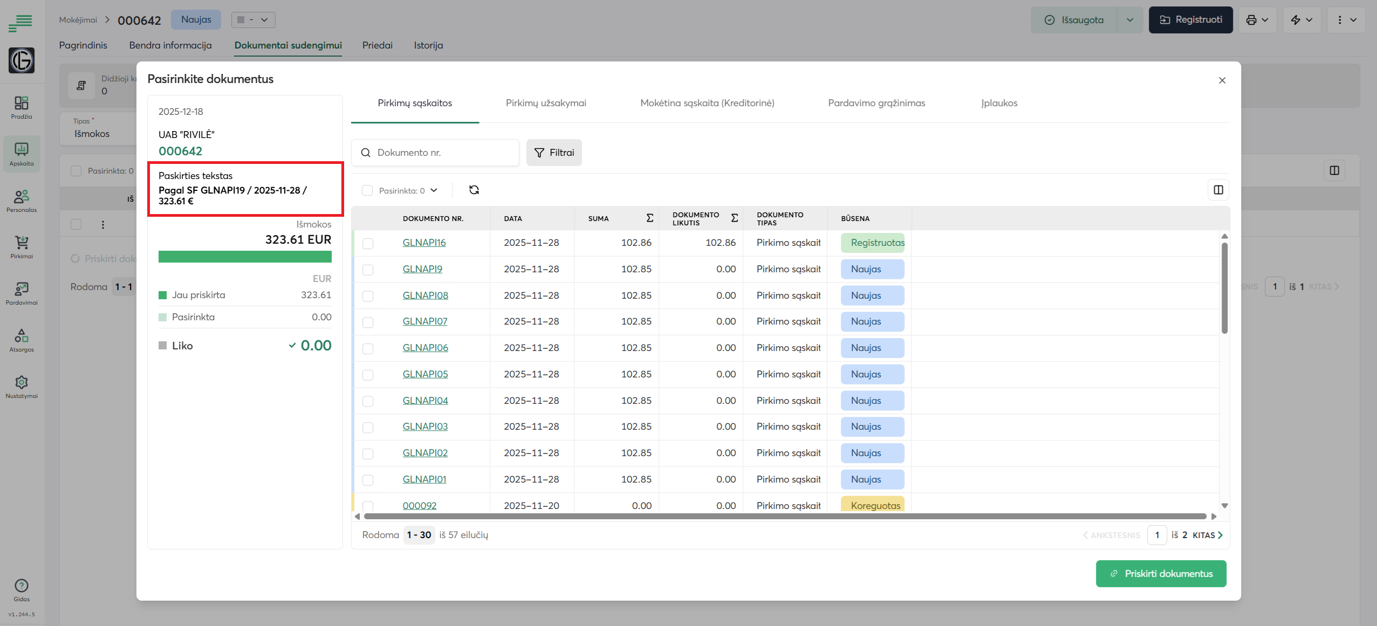Open the GLNAPI08 document link
1377x626 pixels.
click(x=425, y=295)
